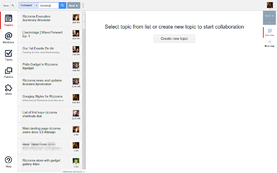
Task: Switch to Mind map view
Action: [269, 43]
